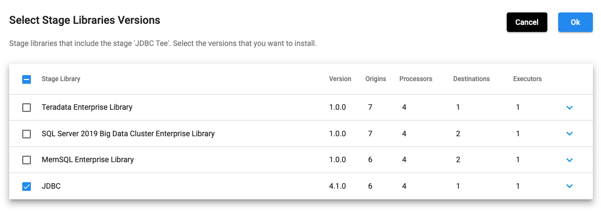601x213 pixels.
Task: Click the Origins column header
Action: (x=376, y=79)
